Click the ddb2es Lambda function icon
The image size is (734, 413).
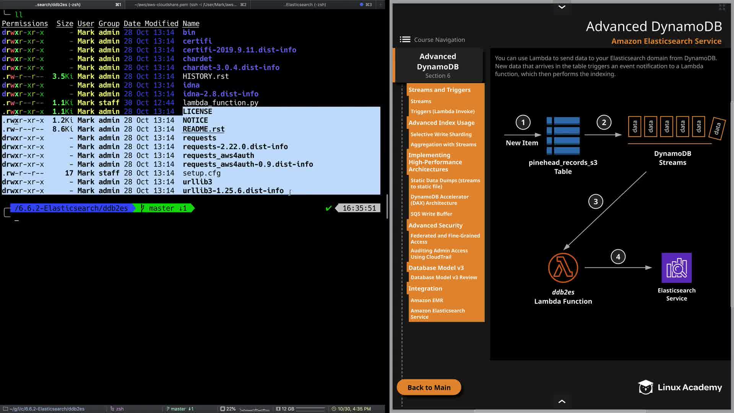click(x=563, y=267)
